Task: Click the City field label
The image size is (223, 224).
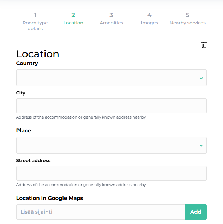Action: 21,93
